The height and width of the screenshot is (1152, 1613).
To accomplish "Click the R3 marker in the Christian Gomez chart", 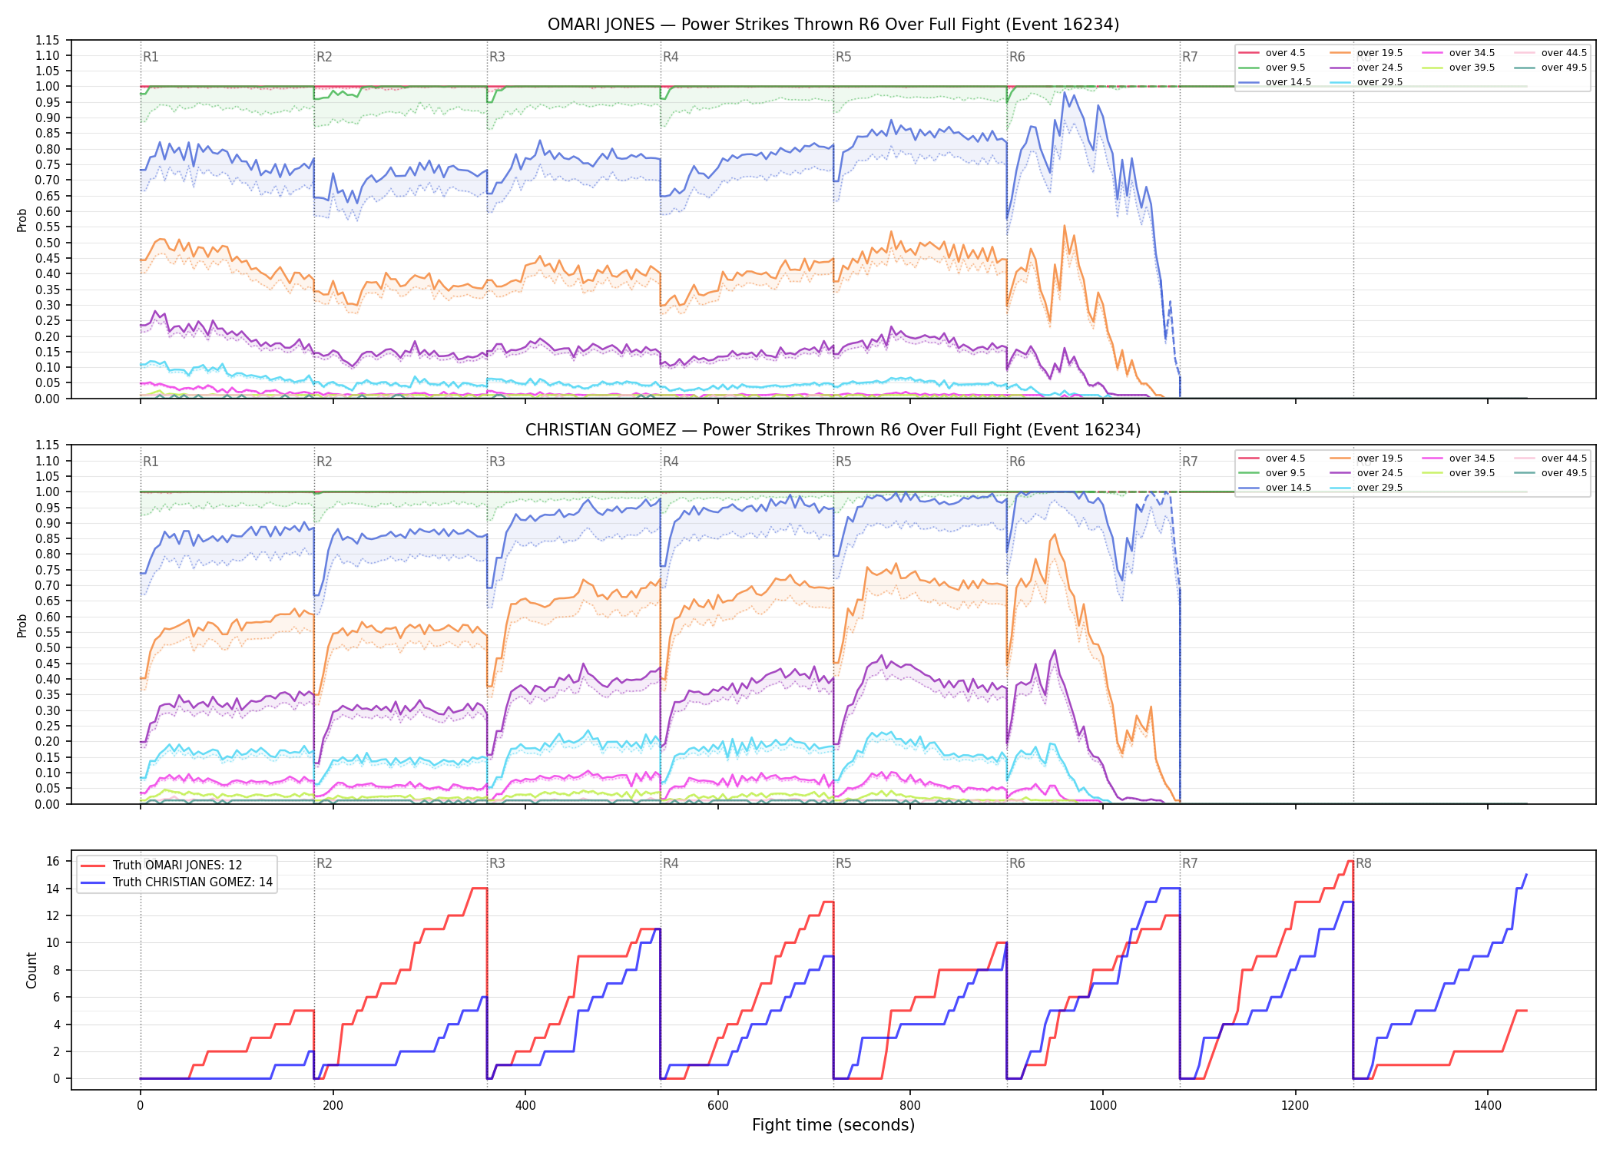I will tap(497, 462).
